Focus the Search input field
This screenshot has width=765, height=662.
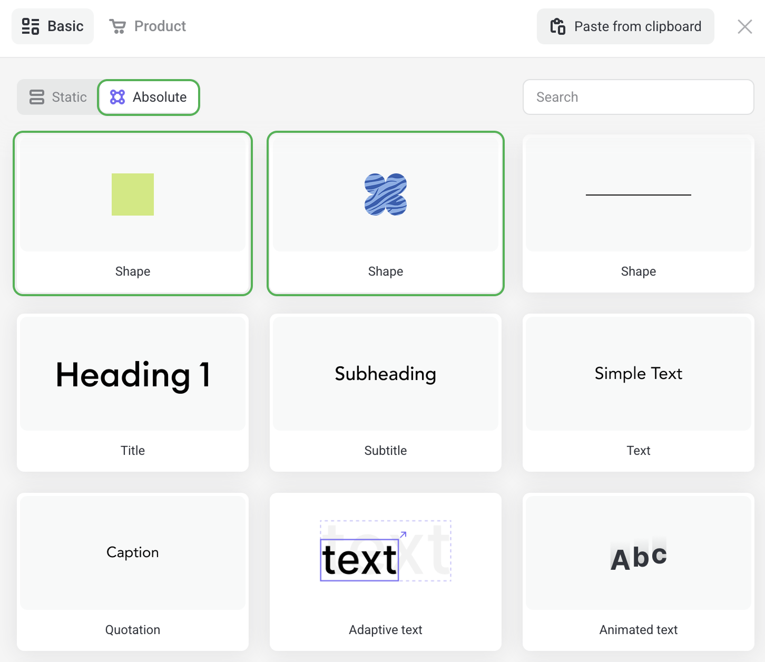[638, 97]
